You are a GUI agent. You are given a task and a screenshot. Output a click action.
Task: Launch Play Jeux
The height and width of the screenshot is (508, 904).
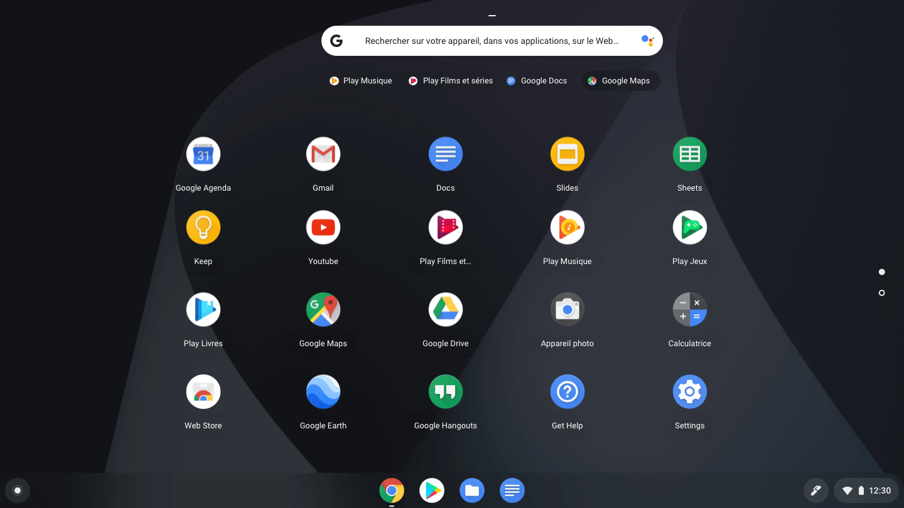(690, 228)
